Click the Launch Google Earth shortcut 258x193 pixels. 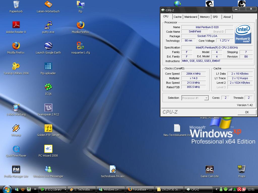click(48, 46)
